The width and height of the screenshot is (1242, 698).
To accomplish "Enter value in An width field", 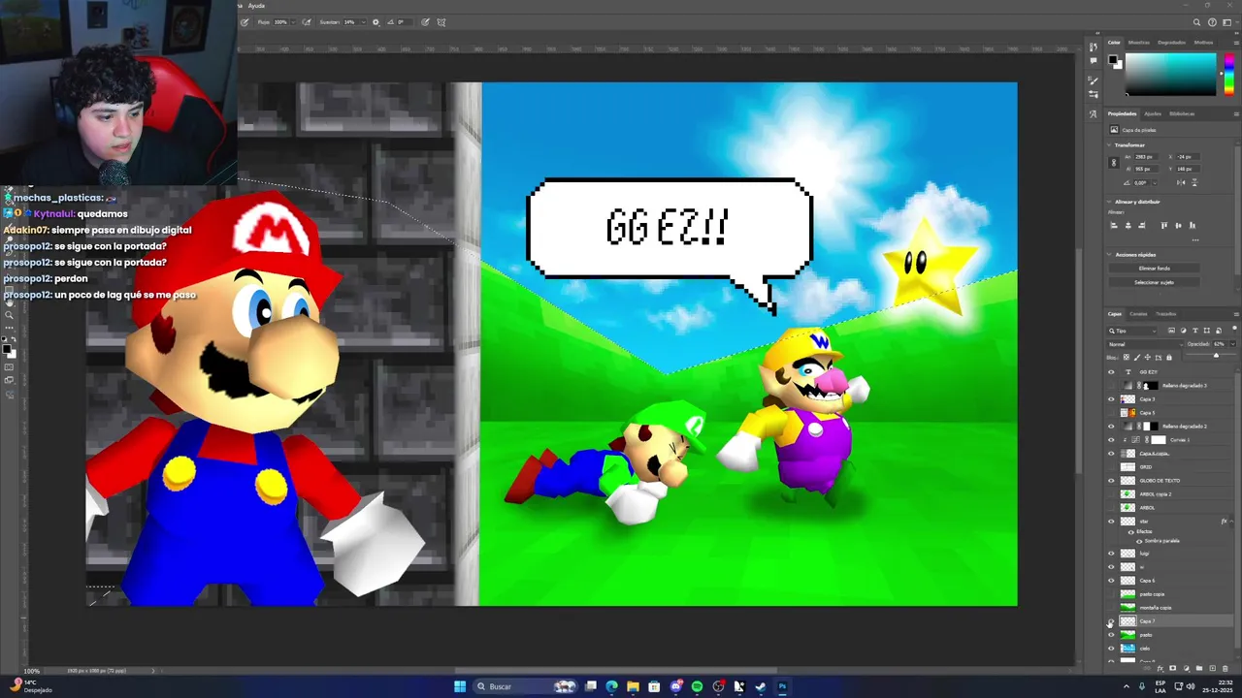I will pyautogui.click(x=1146, y=156).
